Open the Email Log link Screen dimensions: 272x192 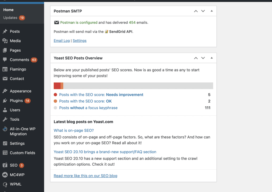(61, 40)
